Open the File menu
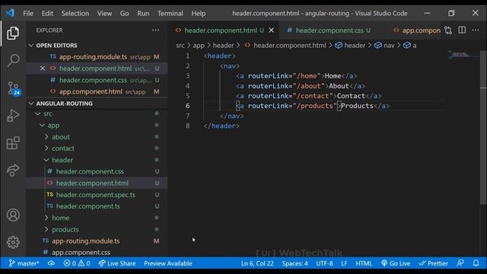The image size is (487, 274). pyautogui.click(x=28, y=14)
